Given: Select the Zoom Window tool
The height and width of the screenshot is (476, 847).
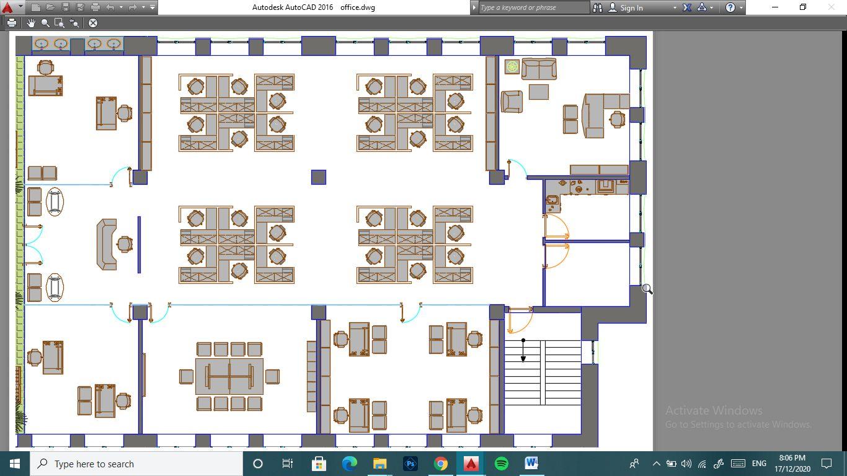Looking at the screenshot, I should click(x=60, y=23).
